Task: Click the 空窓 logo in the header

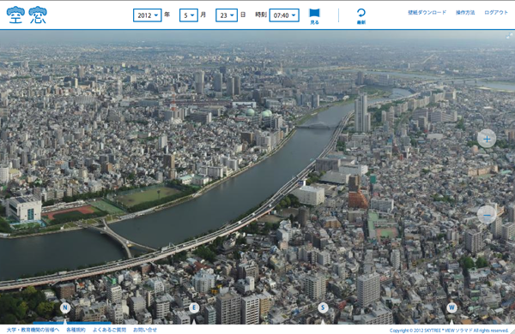Action: click(27, 15)
